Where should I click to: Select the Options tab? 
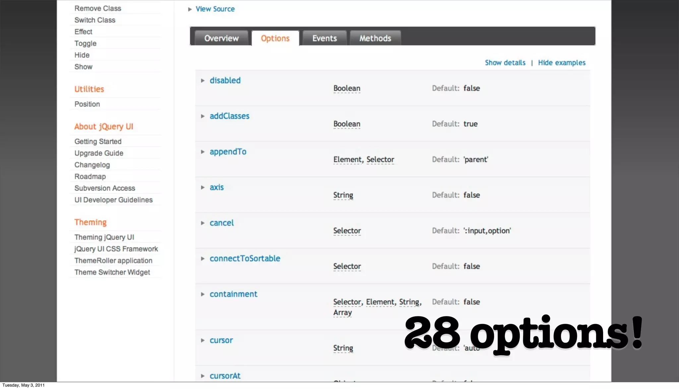[275, 38]
